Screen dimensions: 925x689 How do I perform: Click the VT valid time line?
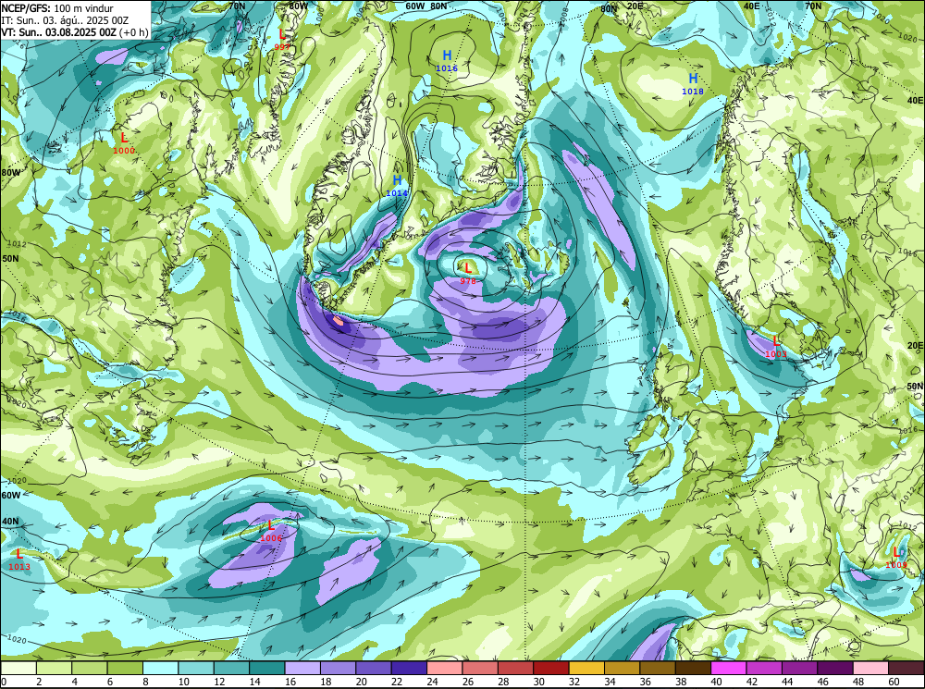coord(74,31)
